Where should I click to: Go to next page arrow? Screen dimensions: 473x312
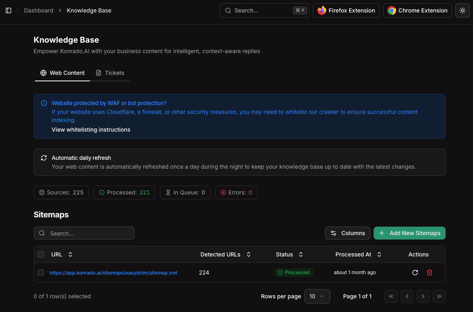click(x=423, y=296)
